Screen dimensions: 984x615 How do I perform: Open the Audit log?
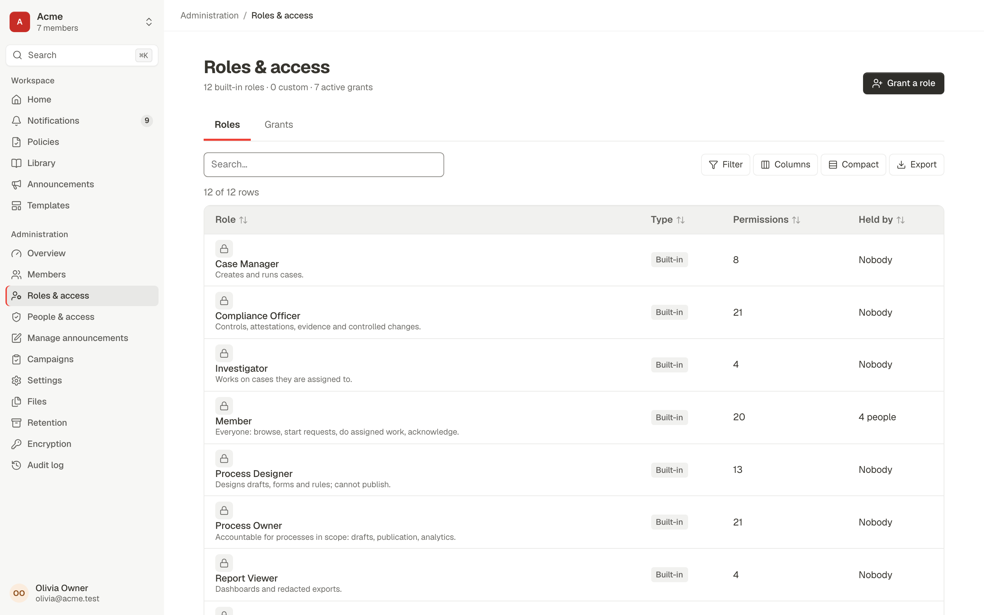(x=82, y=465)
